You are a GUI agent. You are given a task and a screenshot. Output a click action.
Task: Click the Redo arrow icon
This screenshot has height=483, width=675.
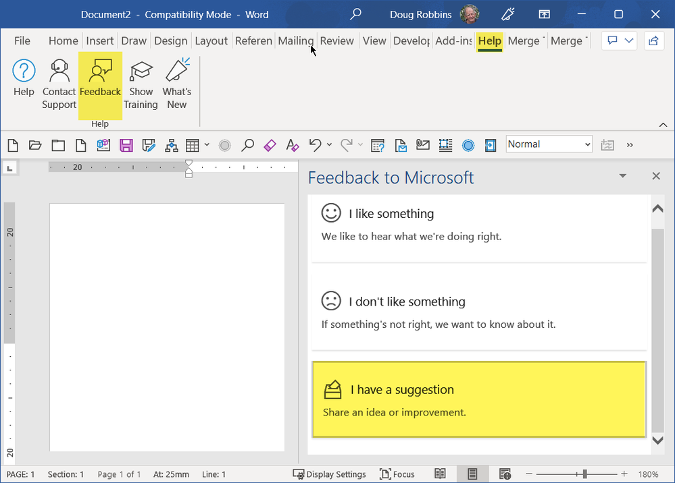tap(346, 145)
